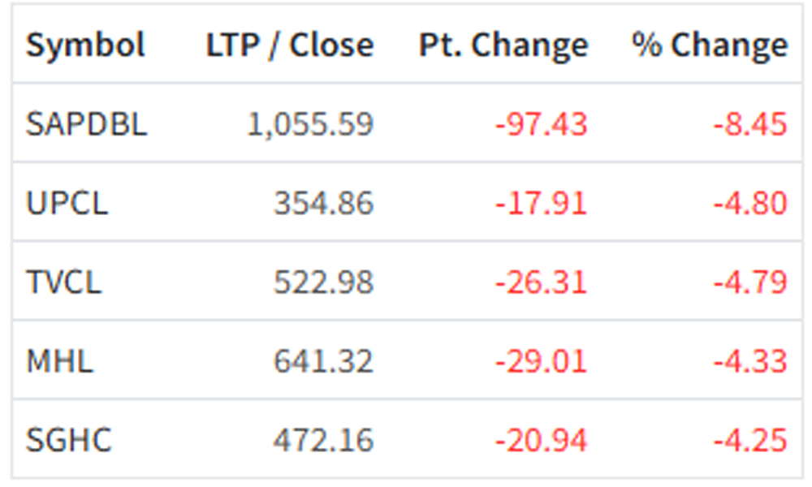Open the SAPDBL symbol
Viewport: 812px width, 487px height.
(x=87, y=124)
